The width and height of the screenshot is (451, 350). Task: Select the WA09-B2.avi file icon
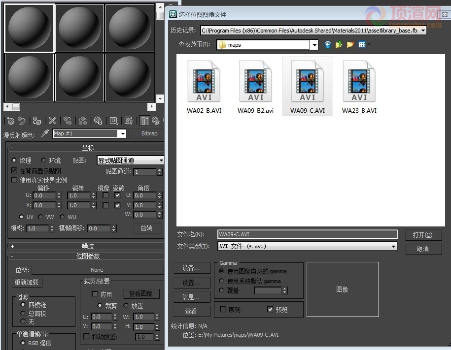(255, 81)
